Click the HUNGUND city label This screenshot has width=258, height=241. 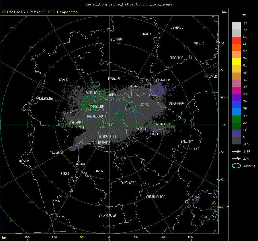tap(136, 86)
